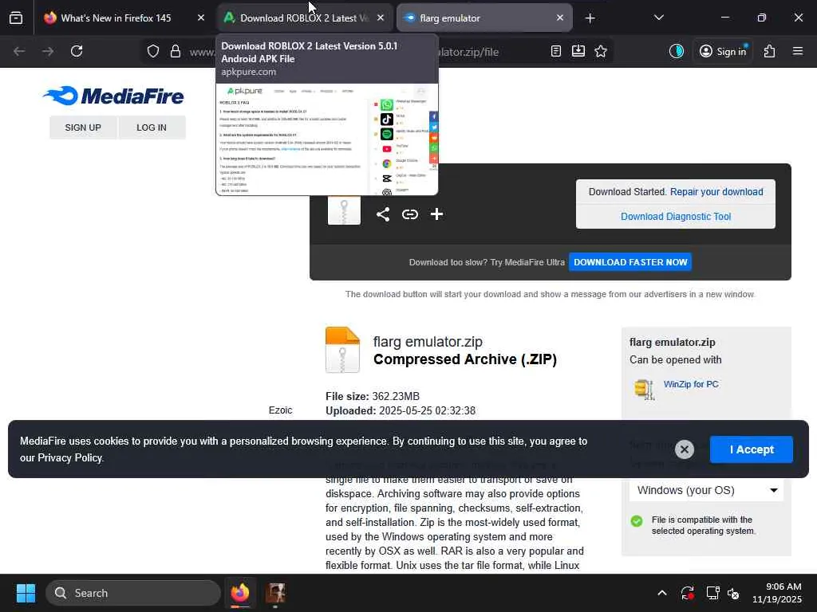The width and height of the screenshot is (817, 612).
Task: Bookmark this page with star icon
Action: (601, 51)
